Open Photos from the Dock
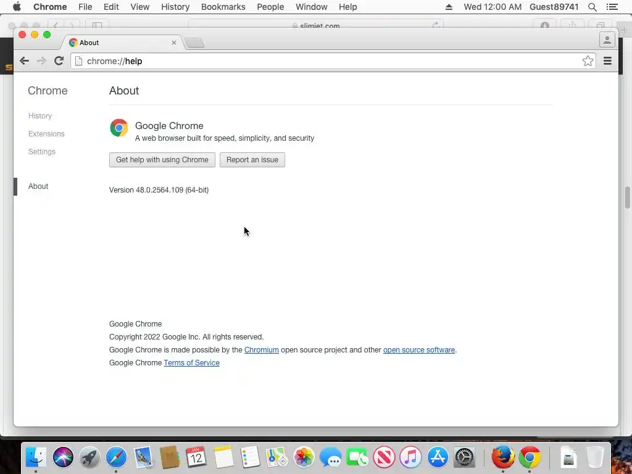 [304, 457]
